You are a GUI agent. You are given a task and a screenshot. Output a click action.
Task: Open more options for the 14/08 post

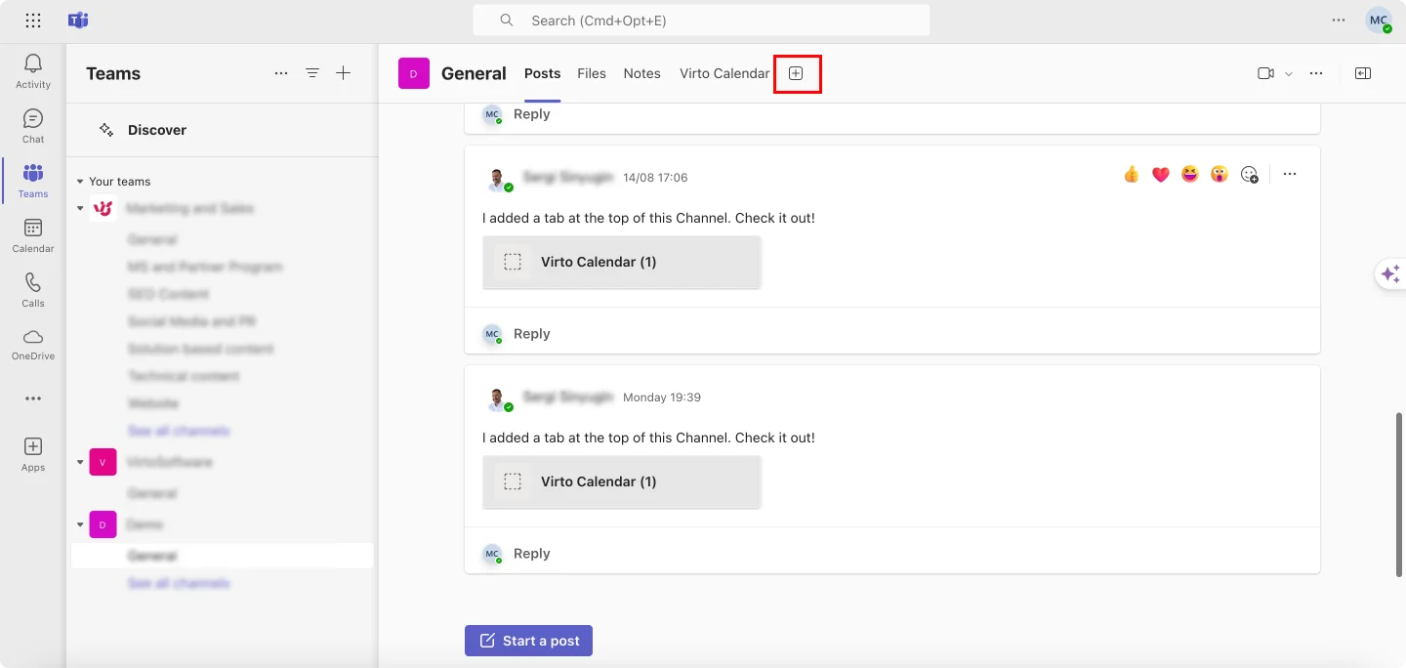(x=1290, y=174)
